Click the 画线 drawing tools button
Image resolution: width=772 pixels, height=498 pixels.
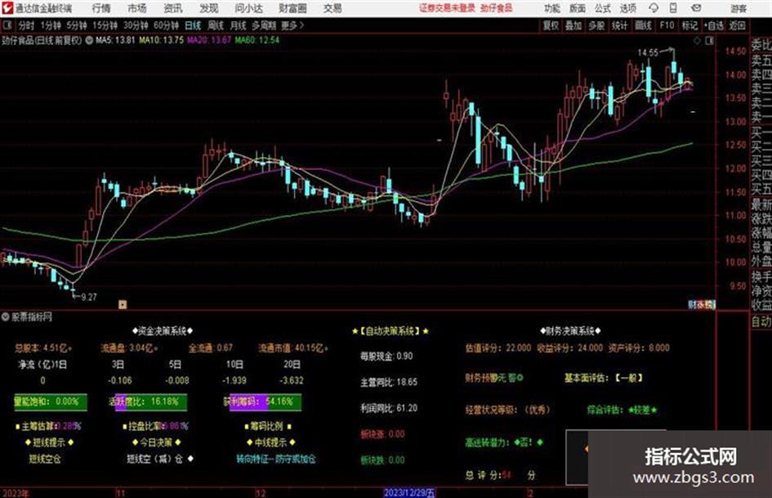point(643,25)
